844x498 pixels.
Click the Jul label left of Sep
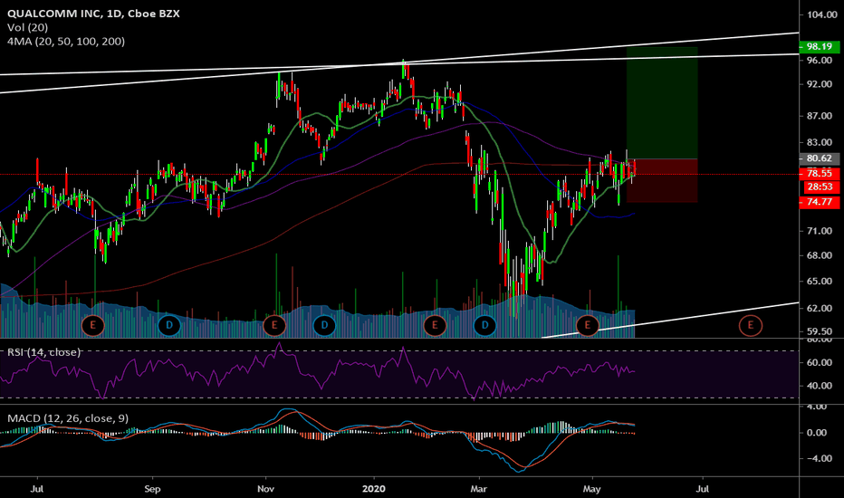37,489
